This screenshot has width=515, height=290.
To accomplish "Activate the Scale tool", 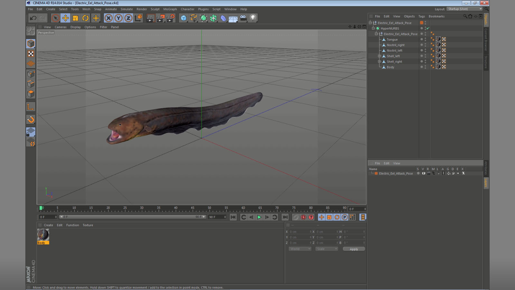I will pos(75,18).
